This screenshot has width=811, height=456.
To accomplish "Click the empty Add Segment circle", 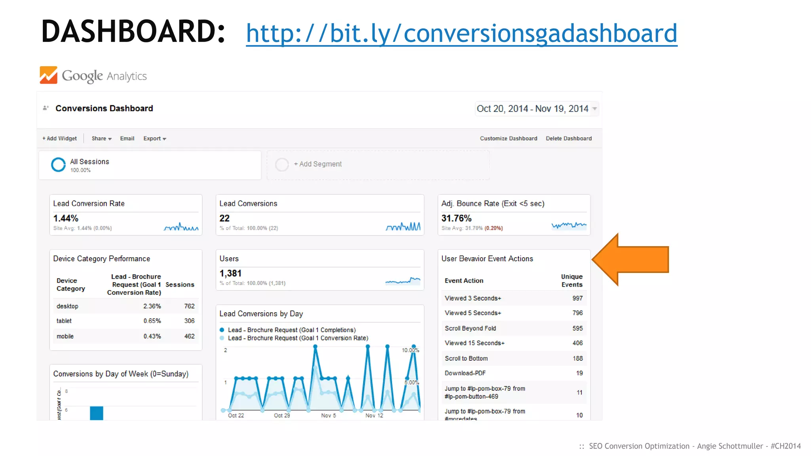I will click(x=282, y=165).
